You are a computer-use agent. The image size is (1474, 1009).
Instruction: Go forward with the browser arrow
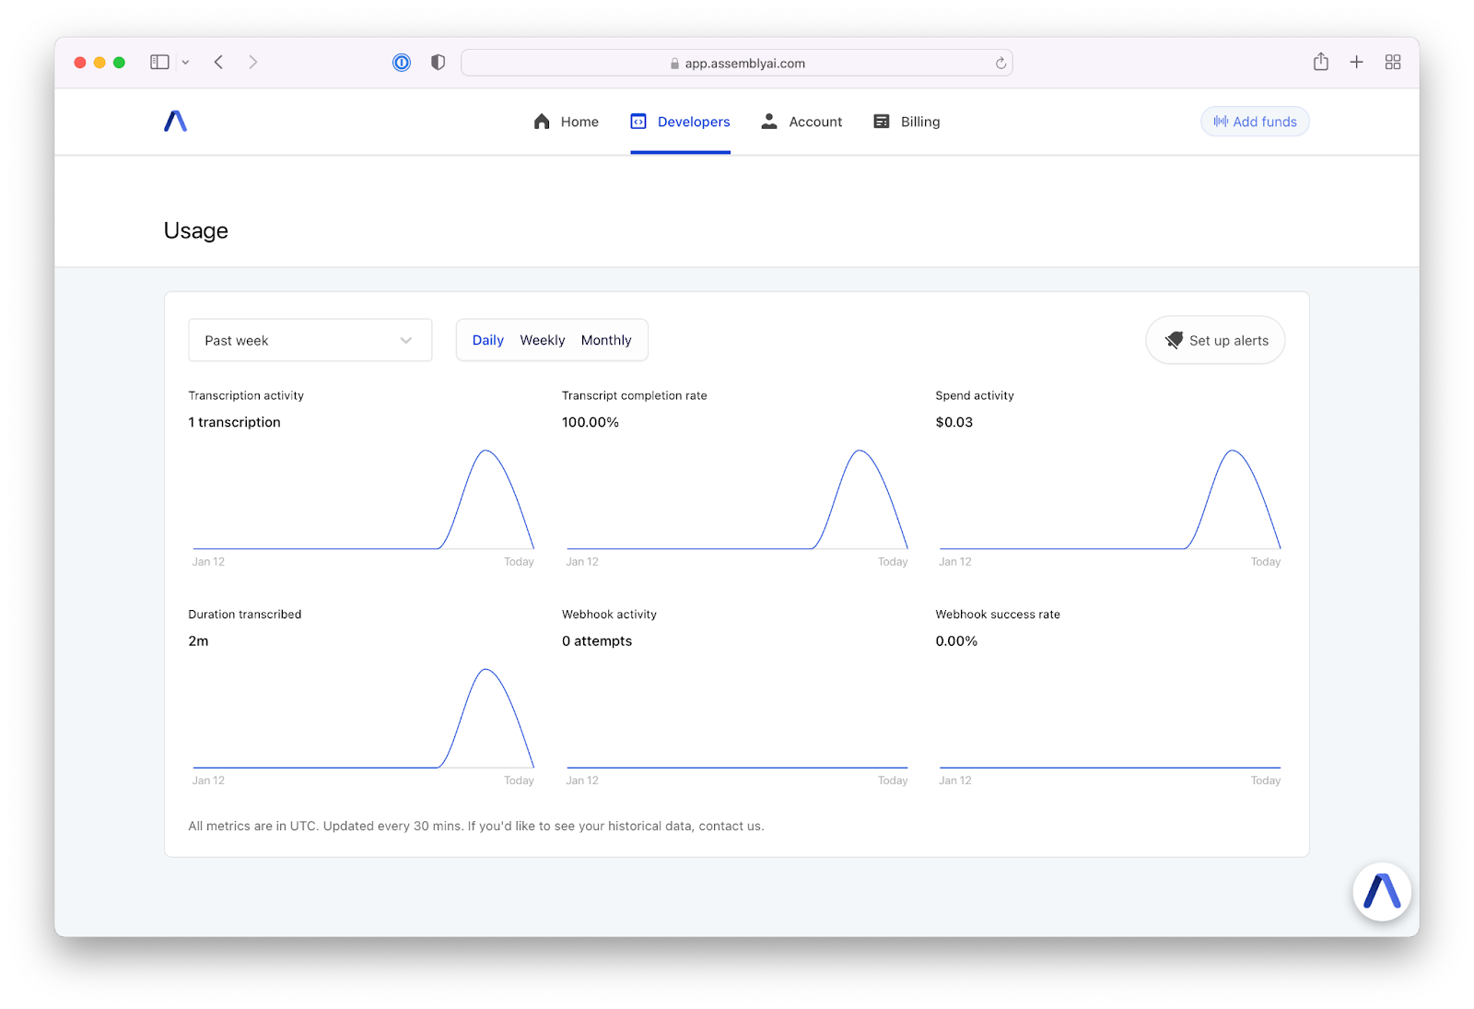(x=252, y=62)
